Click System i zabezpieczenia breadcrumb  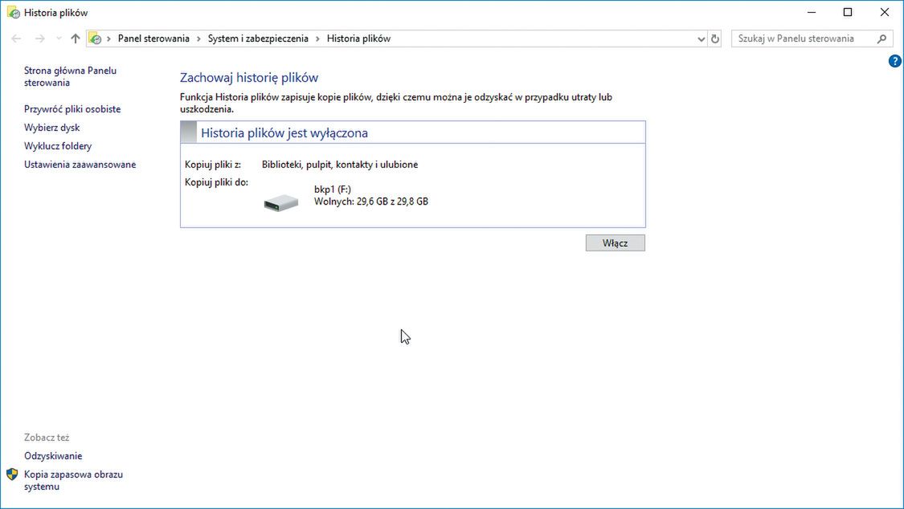point(258,39)
